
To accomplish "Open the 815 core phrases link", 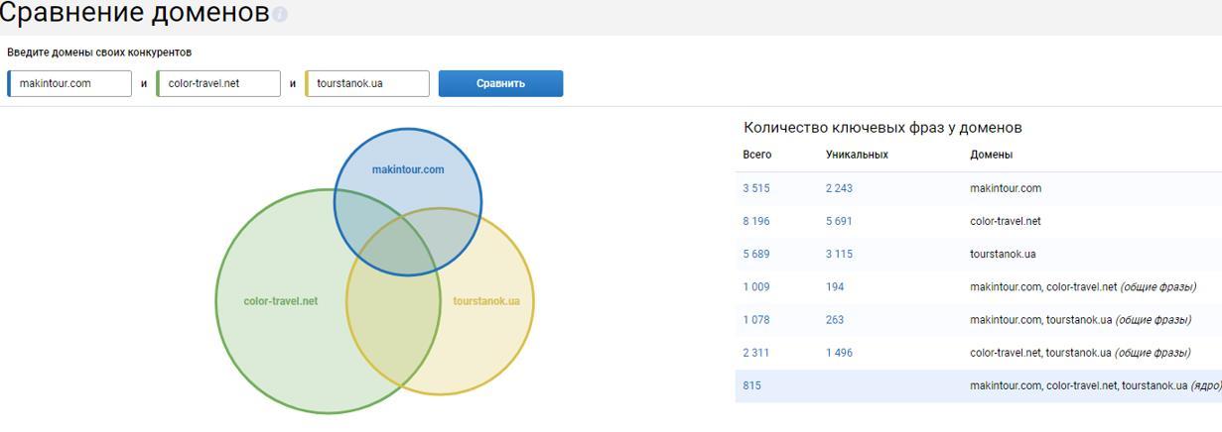I will click(x=751, y=385).
